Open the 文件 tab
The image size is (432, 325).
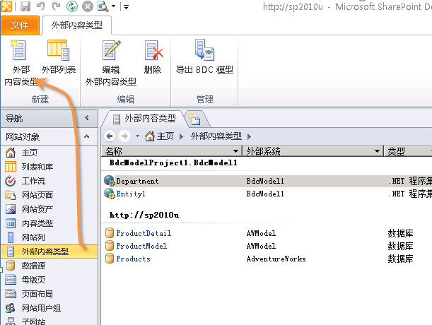[x=20, y=25]
